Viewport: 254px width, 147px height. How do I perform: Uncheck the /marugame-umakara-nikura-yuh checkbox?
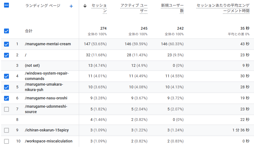coord(6,87)
